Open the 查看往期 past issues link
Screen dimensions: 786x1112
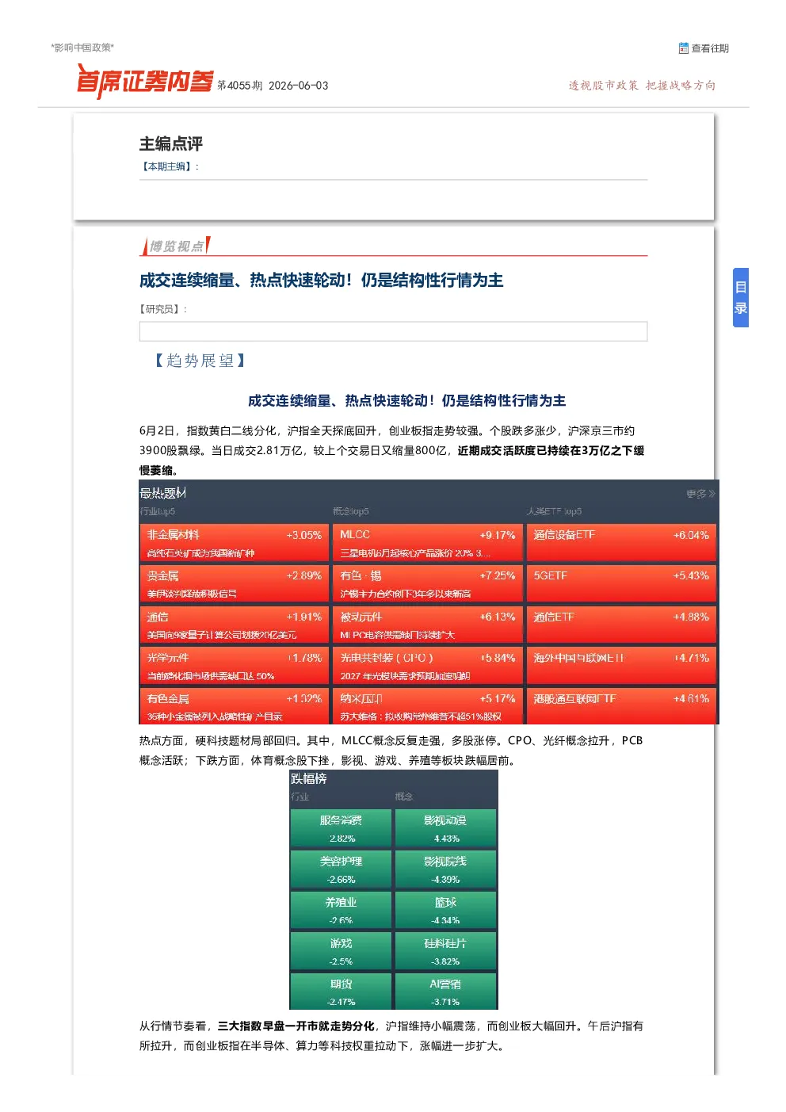click(x=709, y=48)
